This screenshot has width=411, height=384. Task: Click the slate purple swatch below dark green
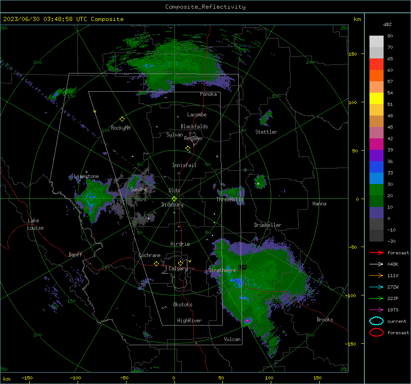tap(376, 213)
